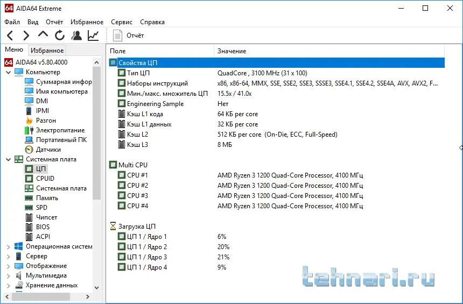Open the Чипсет chip icon item
The image size is (463, 304).
pyautogui.click(x=29, y=217)
